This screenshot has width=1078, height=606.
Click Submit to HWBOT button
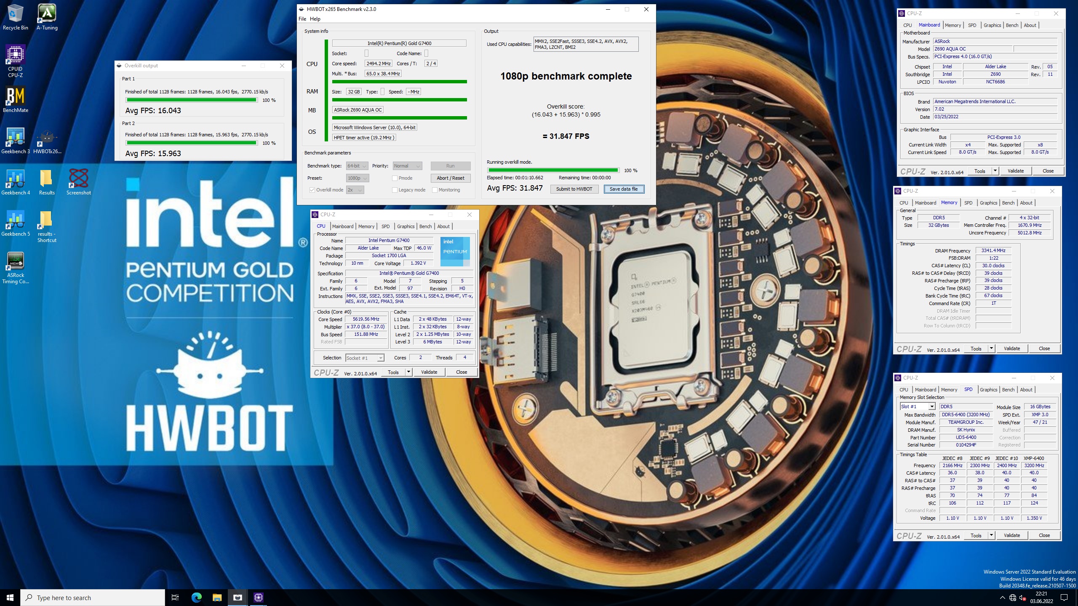tap(574, 189)
